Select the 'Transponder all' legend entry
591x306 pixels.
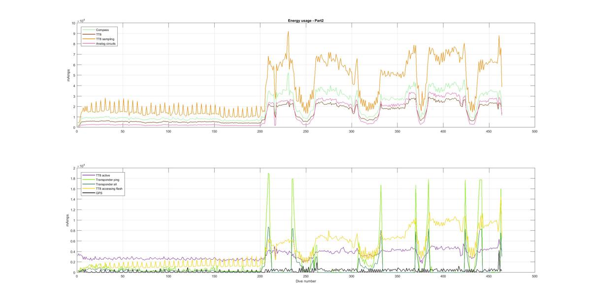[106, 184]
